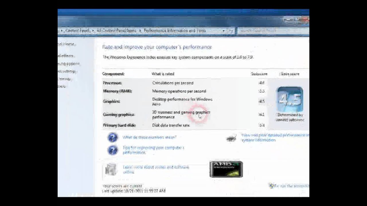367x206 pixels.
Task: Close the Performance Information window
Action: (306, 19)
